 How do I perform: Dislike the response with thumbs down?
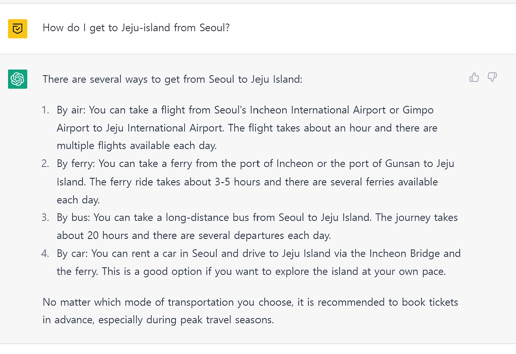pos(492,77)
